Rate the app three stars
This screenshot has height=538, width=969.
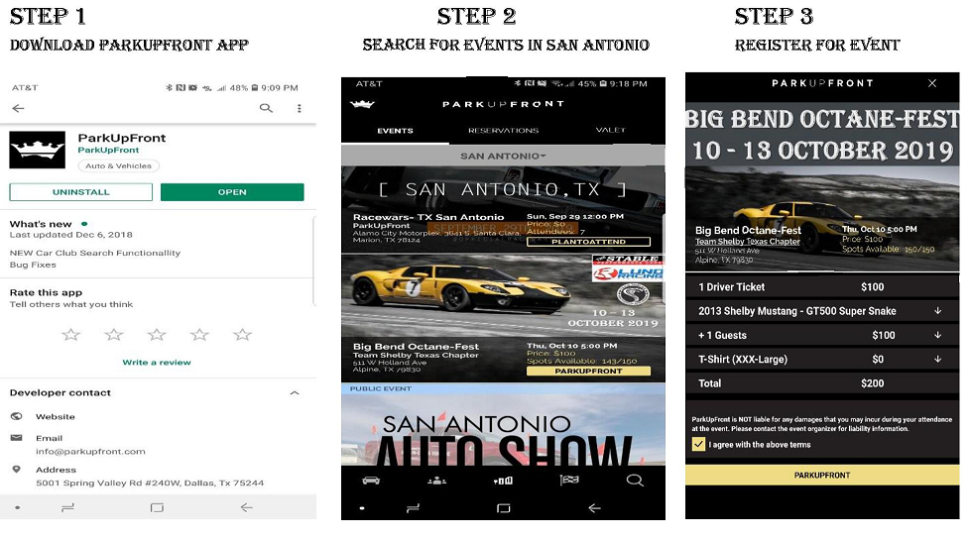click(157, 335)
